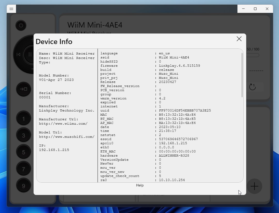279x213 pixels.
Task: Select preset button 9
Action: point(23,186)
